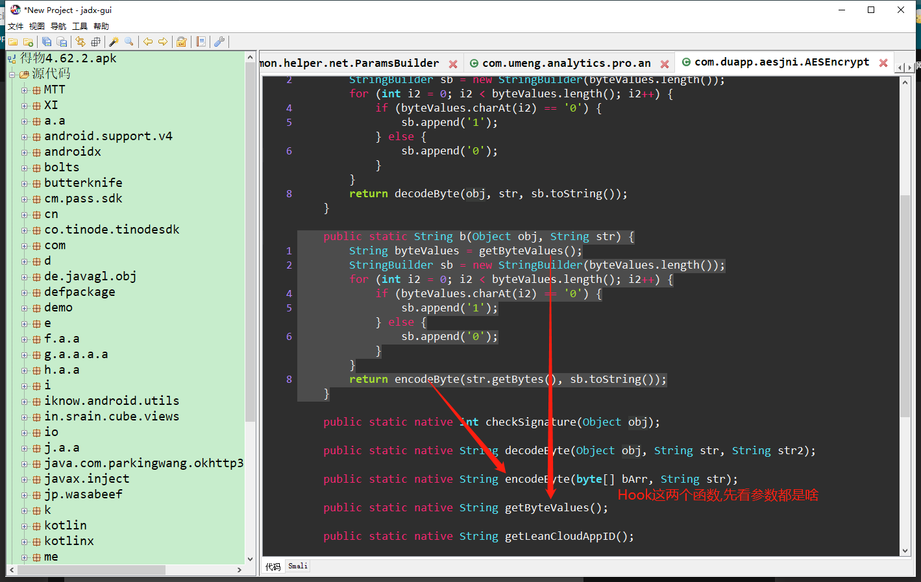Open the 导航 menu

[x=58, y=26]
